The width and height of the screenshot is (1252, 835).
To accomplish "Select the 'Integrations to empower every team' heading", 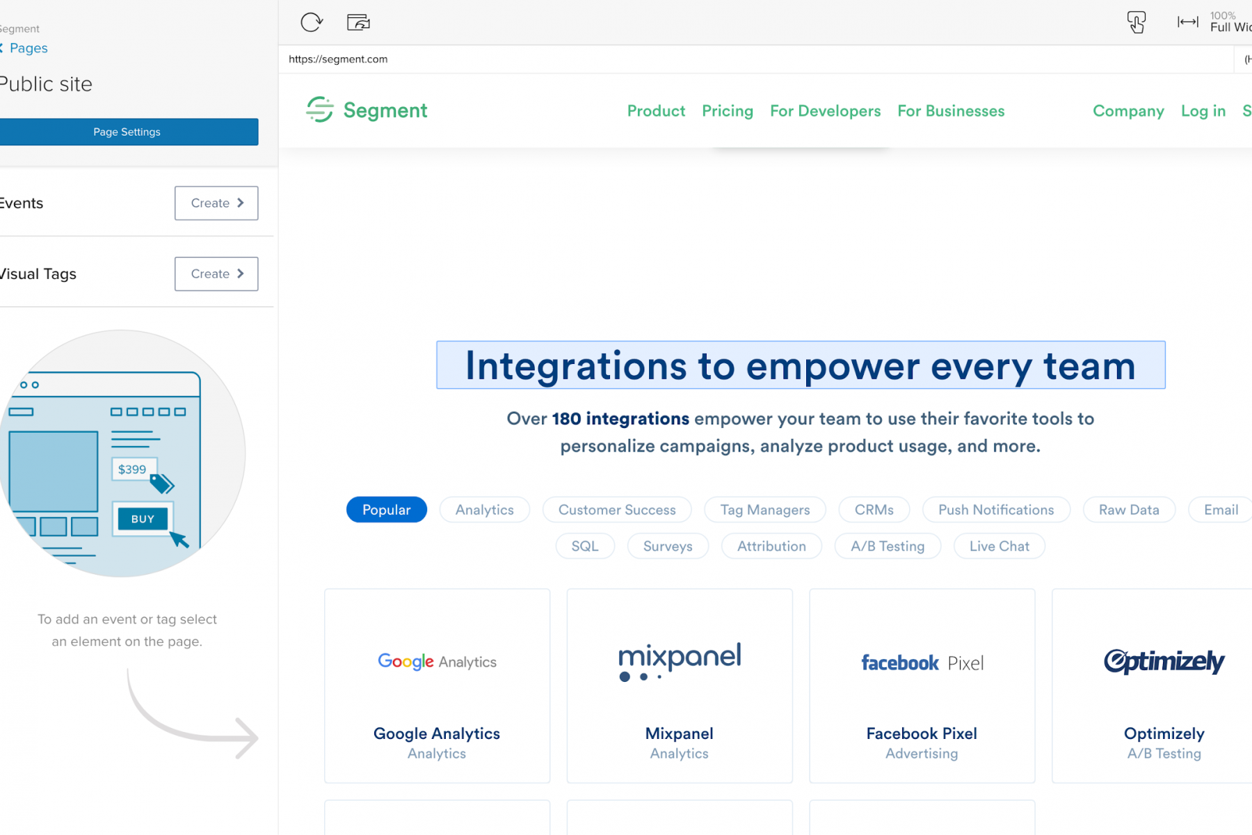I will click(801, 365).
